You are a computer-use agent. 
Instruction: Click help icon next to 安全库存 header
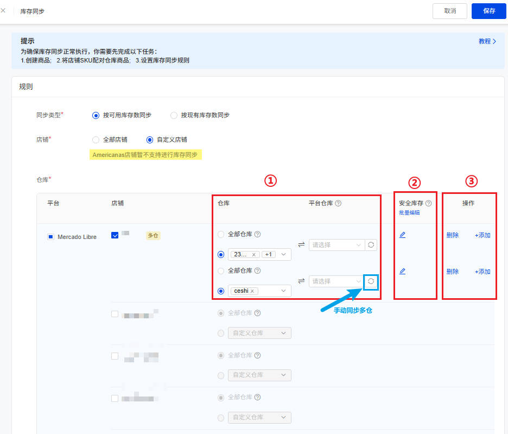point(428,203)
